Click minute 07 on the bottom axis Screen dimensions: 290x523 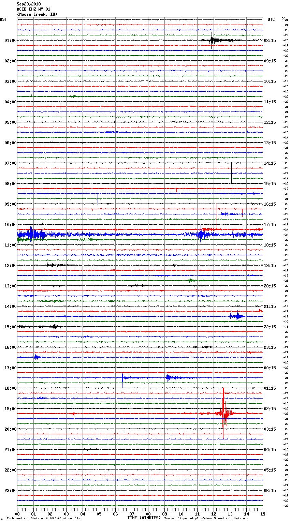[132, 514]
